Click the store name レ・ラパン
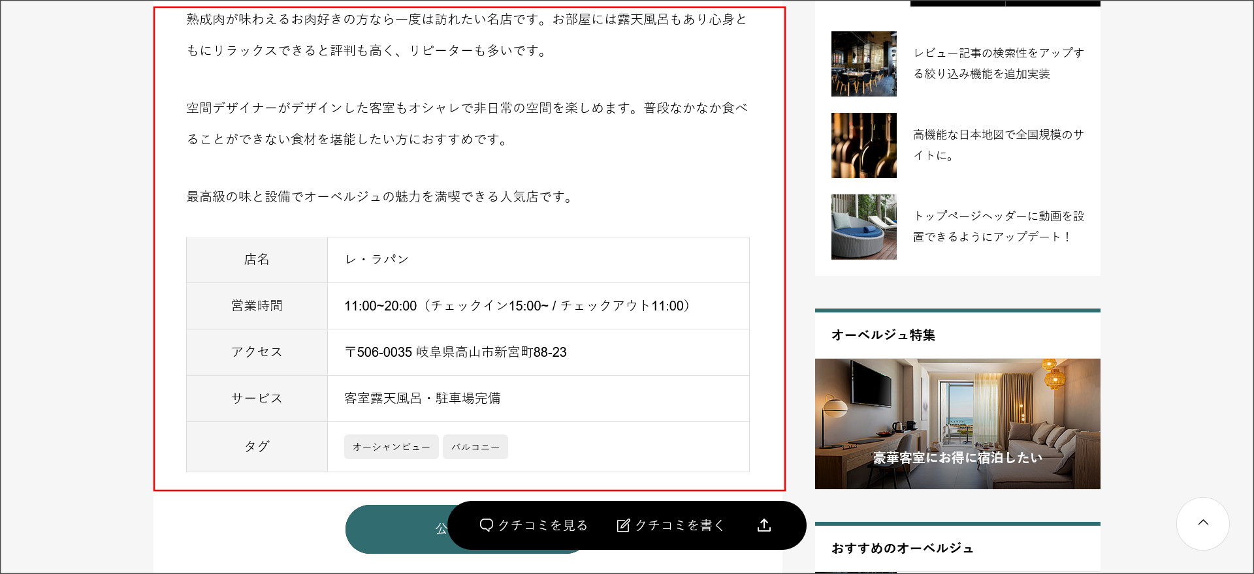 (x=377, y=260)
